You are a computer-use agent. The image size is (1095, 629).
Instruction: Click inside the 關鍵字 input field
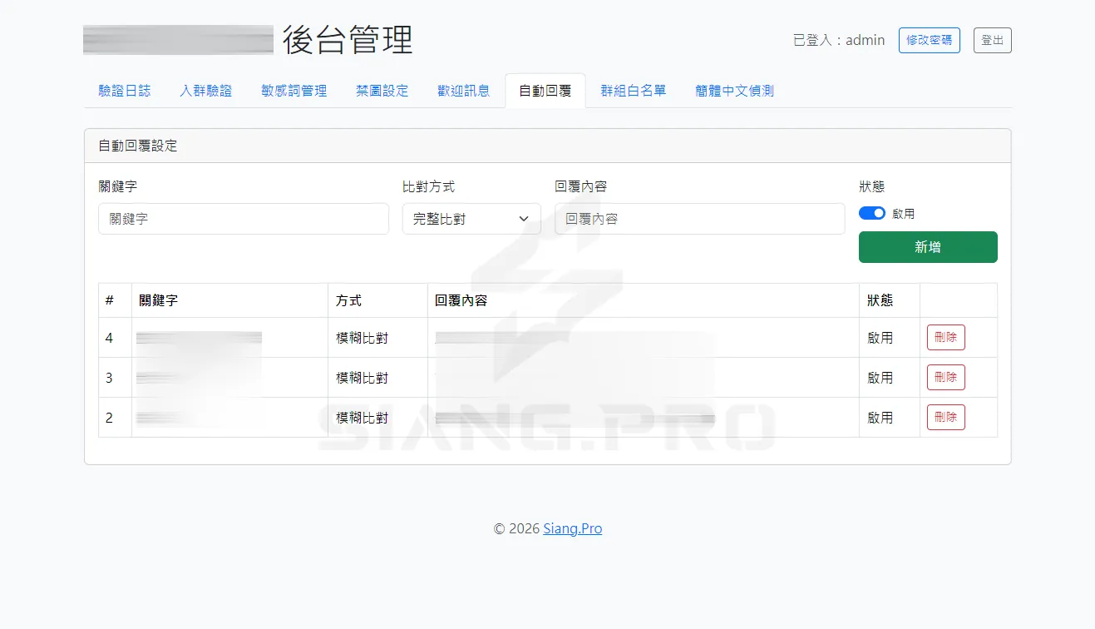click(x=243, y=218)
